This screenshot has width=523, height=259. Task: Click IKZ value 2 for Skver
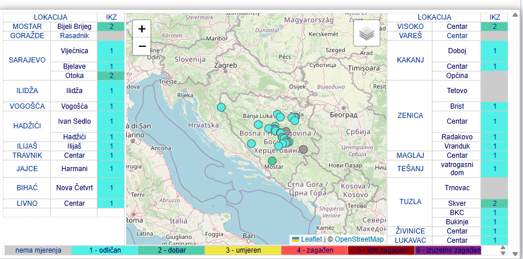click(x=494, y=203)
